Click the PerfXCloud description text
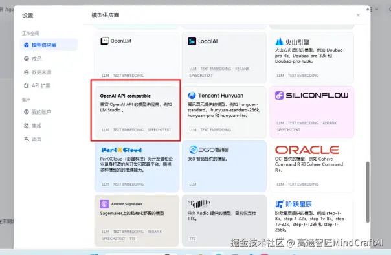391x255 pixels. tap(137, 164)
